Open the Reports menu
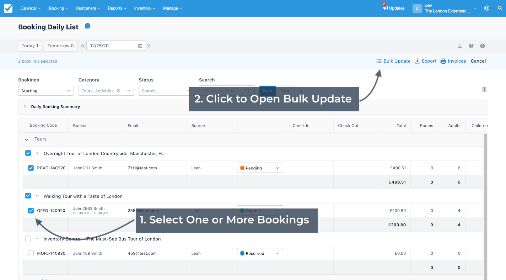Screen dimensions: 506x280 click(x=117, y=8)
